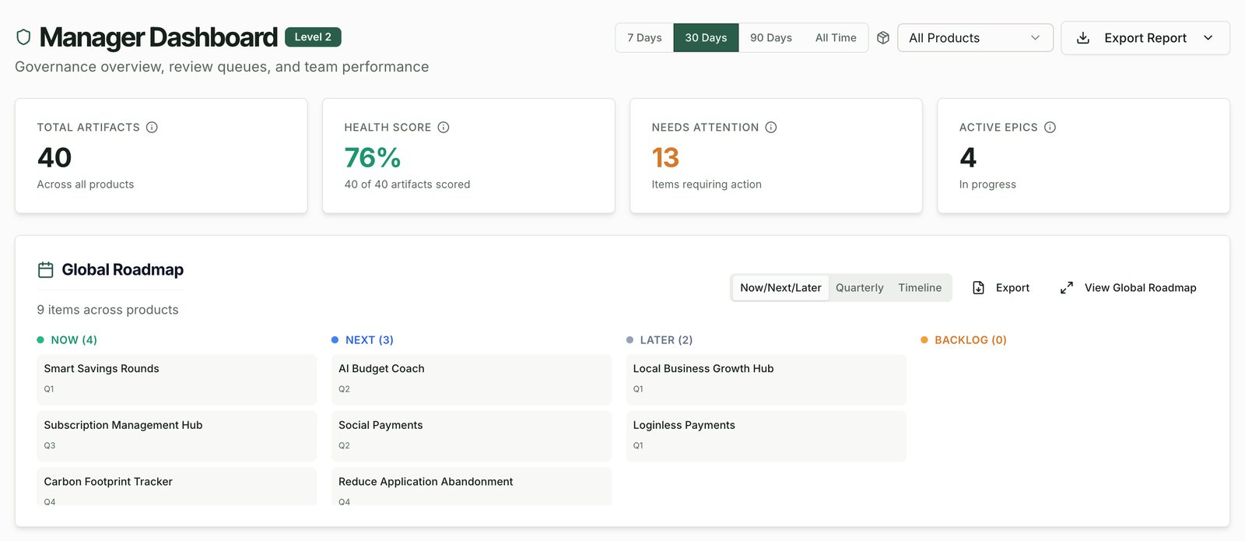The image size is (1245, 541).
Task: Open the Subscription Management Hub card
Action: tap(177, 436)
